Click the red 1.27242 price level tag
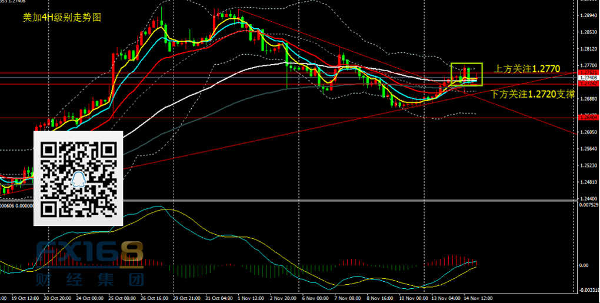The height and width of the screenshot is (303, 600). coord(588,84)
